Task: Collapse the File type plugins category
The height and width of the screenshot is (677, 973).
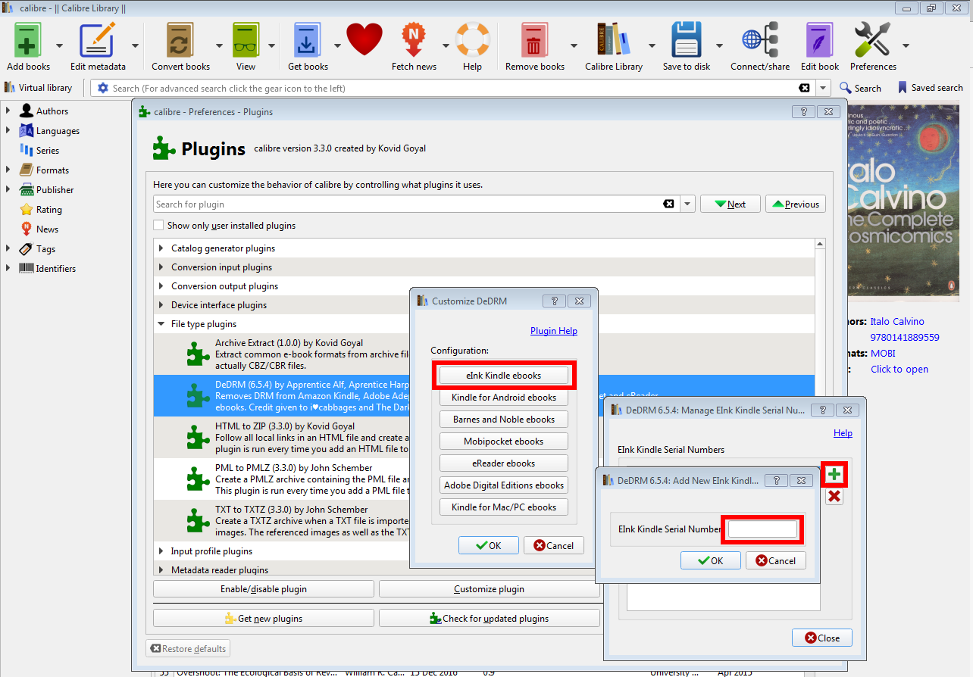Action: point(161,324)
